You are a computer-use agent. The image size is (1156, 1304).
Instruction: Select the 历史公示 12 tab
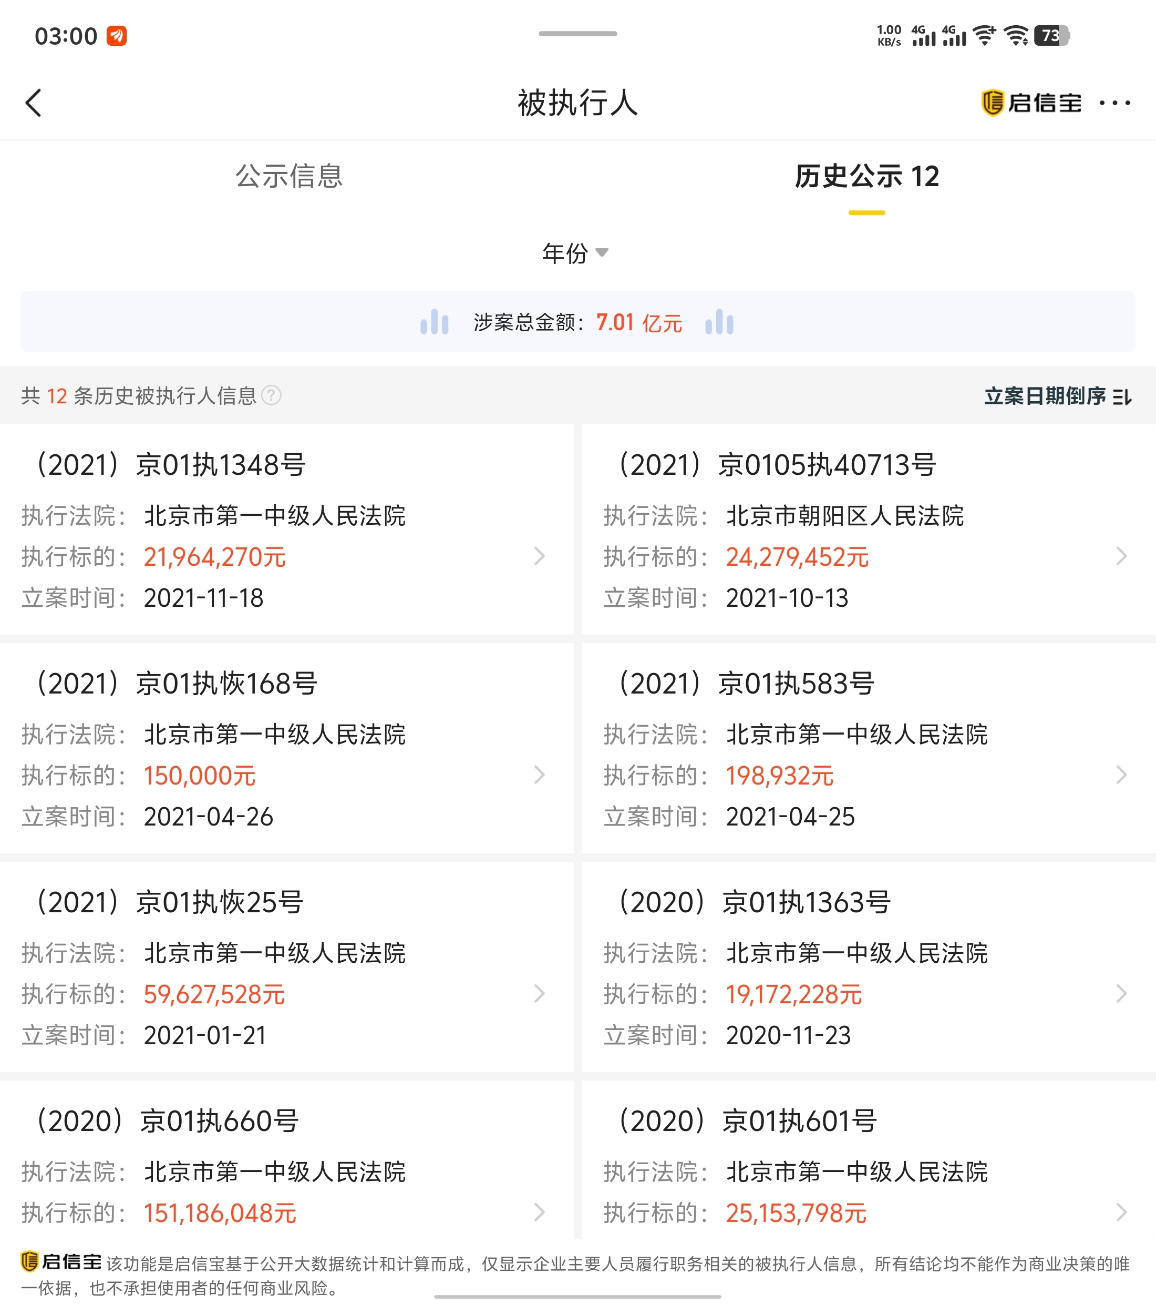pos(866,176)
